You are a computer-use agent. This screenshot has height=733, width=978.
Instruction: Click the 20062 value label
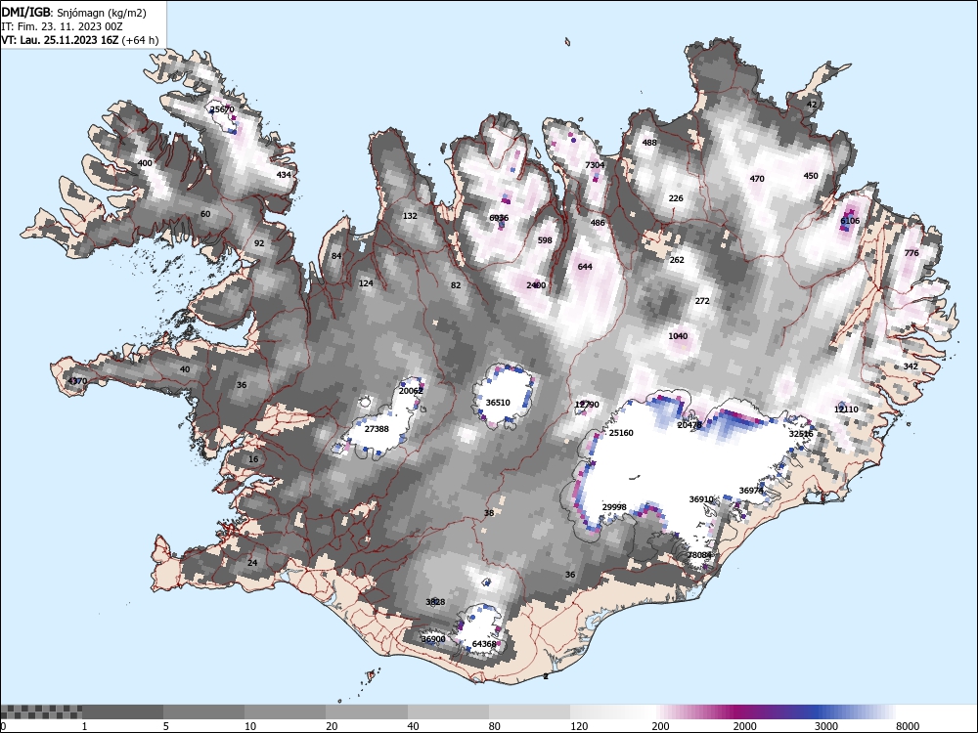[x=411, y=391]
